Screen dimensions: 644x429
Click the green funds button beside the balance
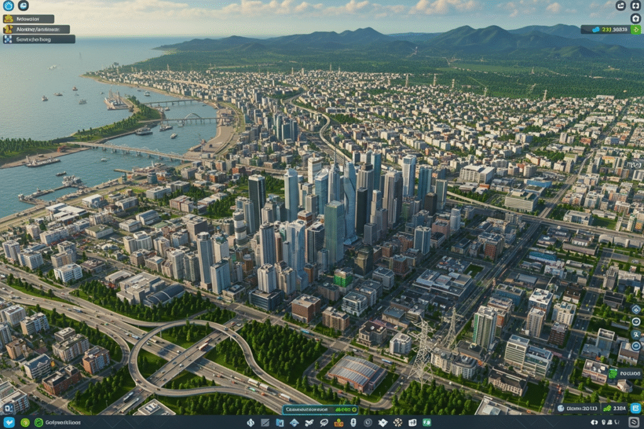636,29
